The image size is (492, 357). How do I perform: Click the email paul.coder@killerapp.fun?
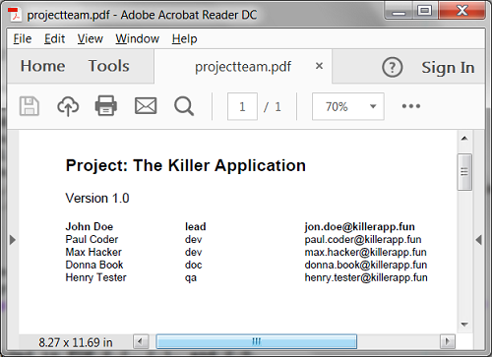pyautogui.click(x=363, y=240)
